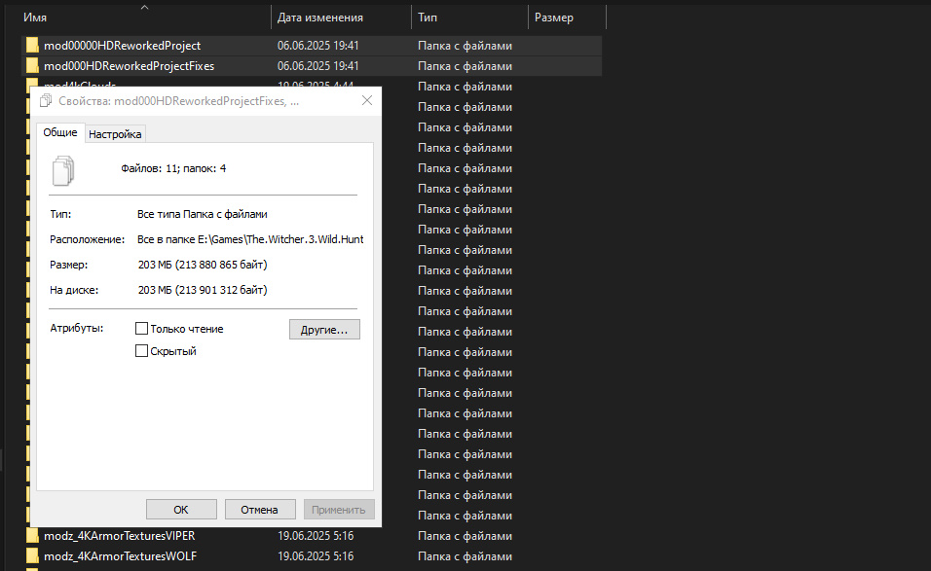Click the Все типа Папка с файлами value
This screenshot has height=571, width=931.
pyautogui.click(x=202, y=214)
